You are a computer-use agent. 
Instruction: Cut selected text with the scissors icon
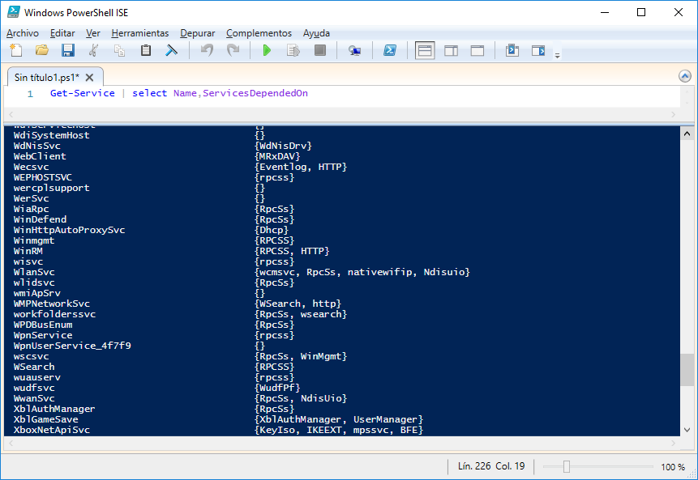tap(93, 49)
